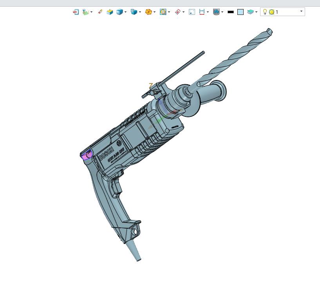This screenshot has width=320, height=291.
Task: Select the eraser tool icon
Action: [100, 12]
